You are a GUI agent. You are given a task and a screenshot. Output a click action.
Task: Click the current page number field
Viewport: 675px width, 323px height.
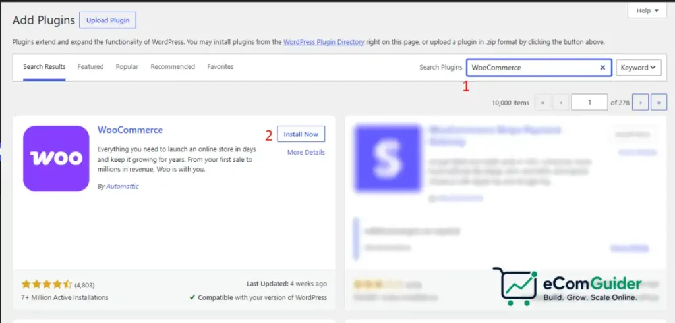pos(589,103)
